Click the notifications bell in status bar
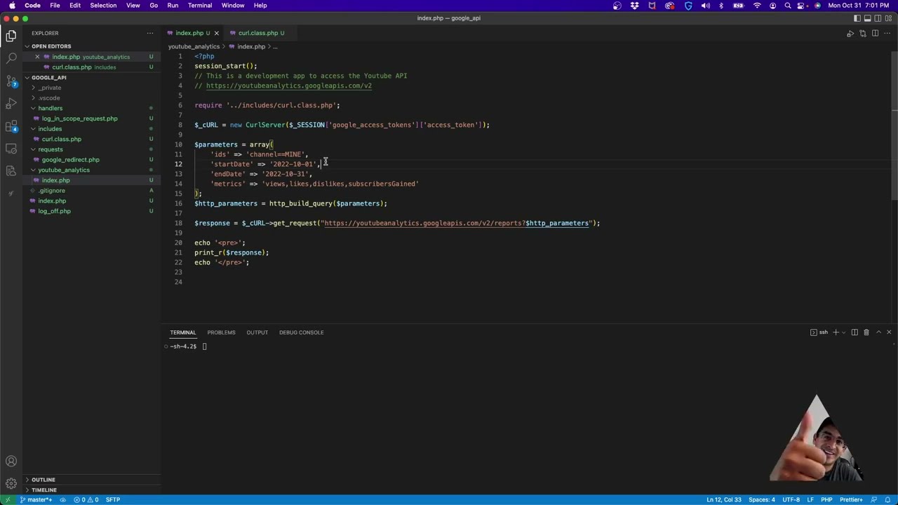898x505 pixels. click(x=887, y=499)
